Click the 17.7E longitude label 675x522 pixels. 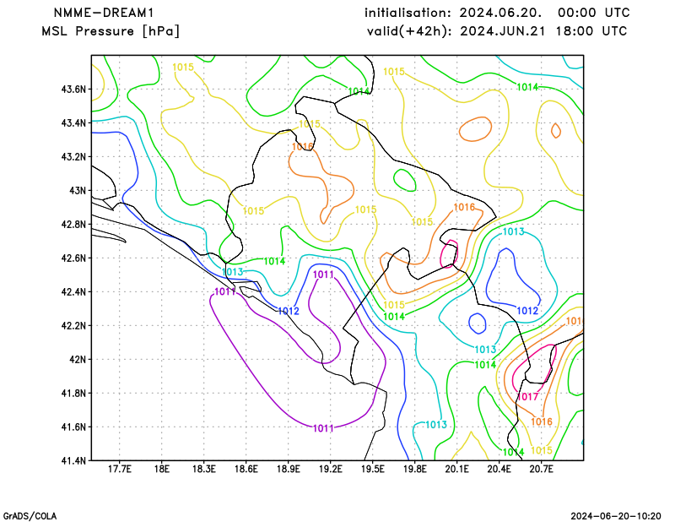point(119,469)
